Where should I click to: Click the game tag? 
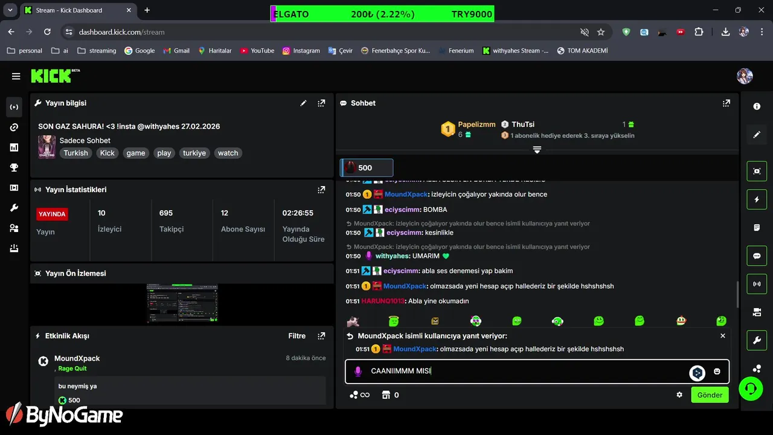tap(136, 153)
